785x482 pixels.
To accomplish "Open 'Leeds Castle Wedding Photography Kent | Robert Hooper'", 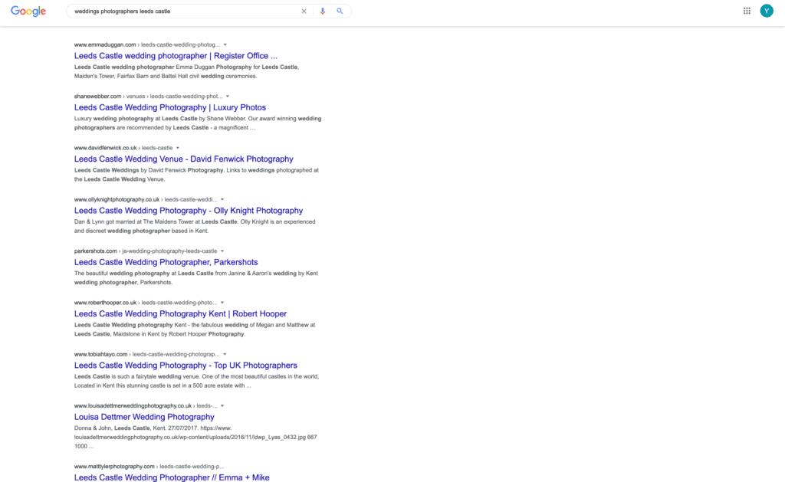I will 181,313.
